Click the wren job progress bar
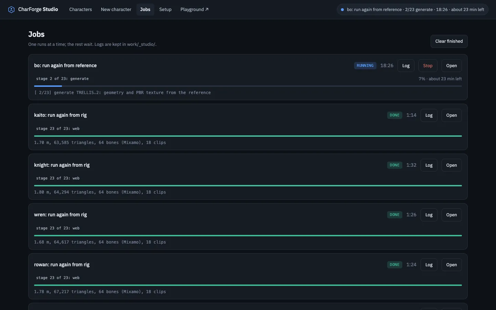The width and height of the screenshot is (496, 310). (x=248, y=236)
